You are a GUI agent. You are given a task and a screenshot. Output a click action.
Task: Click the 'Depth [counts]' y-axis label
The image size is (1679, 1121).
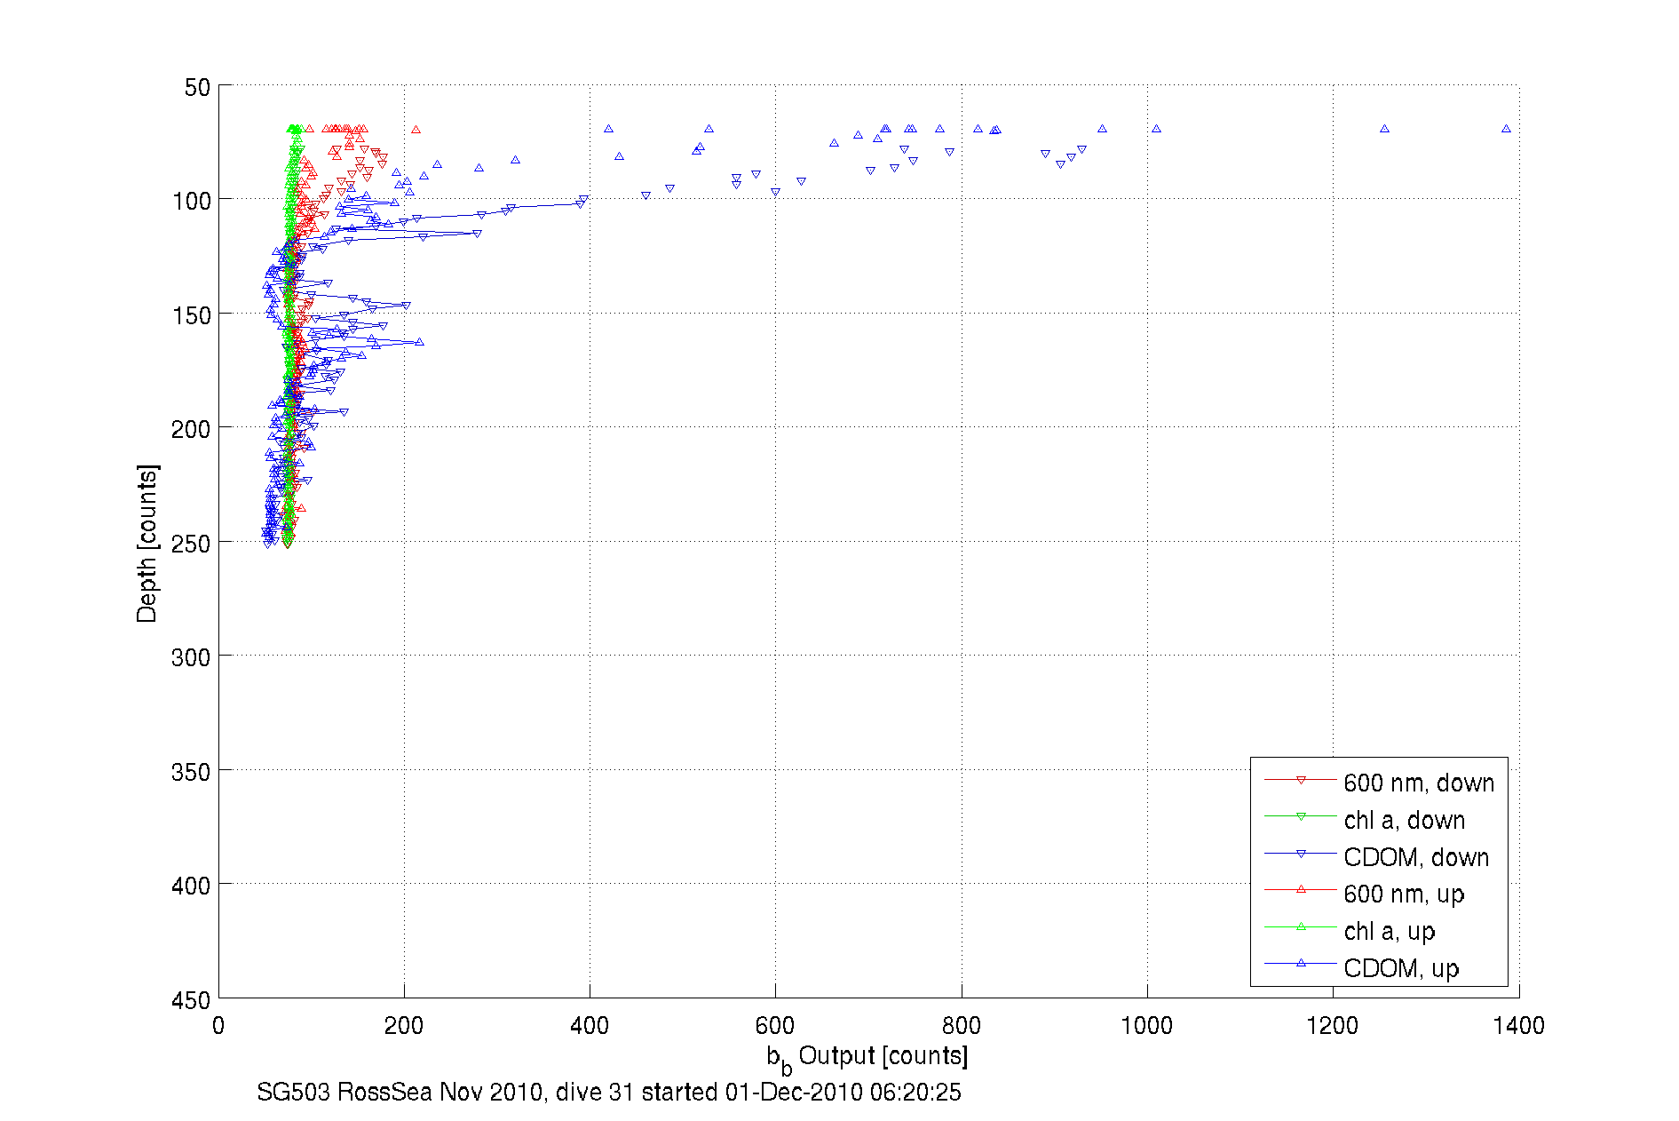point(147,543)
